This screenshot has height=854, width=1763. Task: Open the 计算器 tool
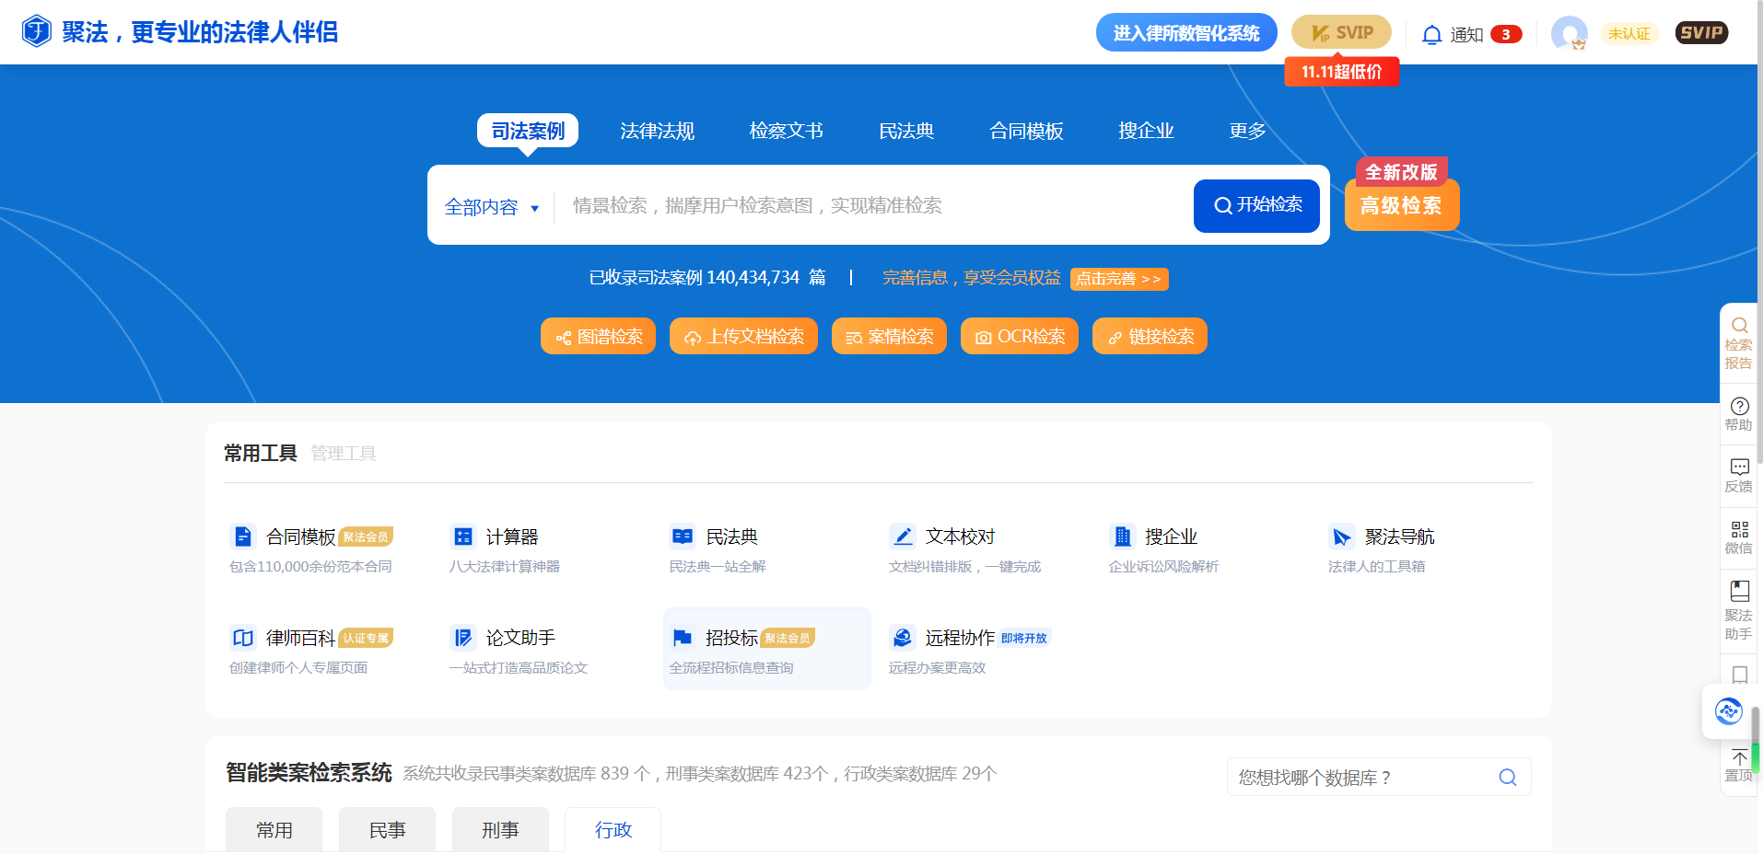point(511,537)
